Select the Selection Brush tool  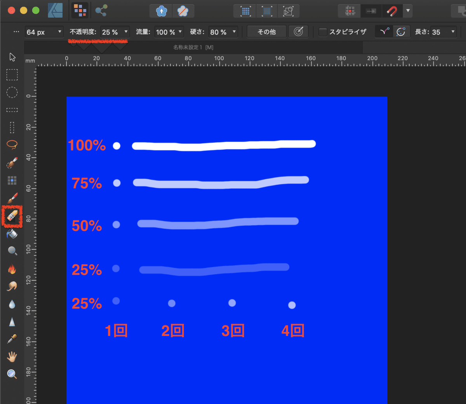coord(12,163)
